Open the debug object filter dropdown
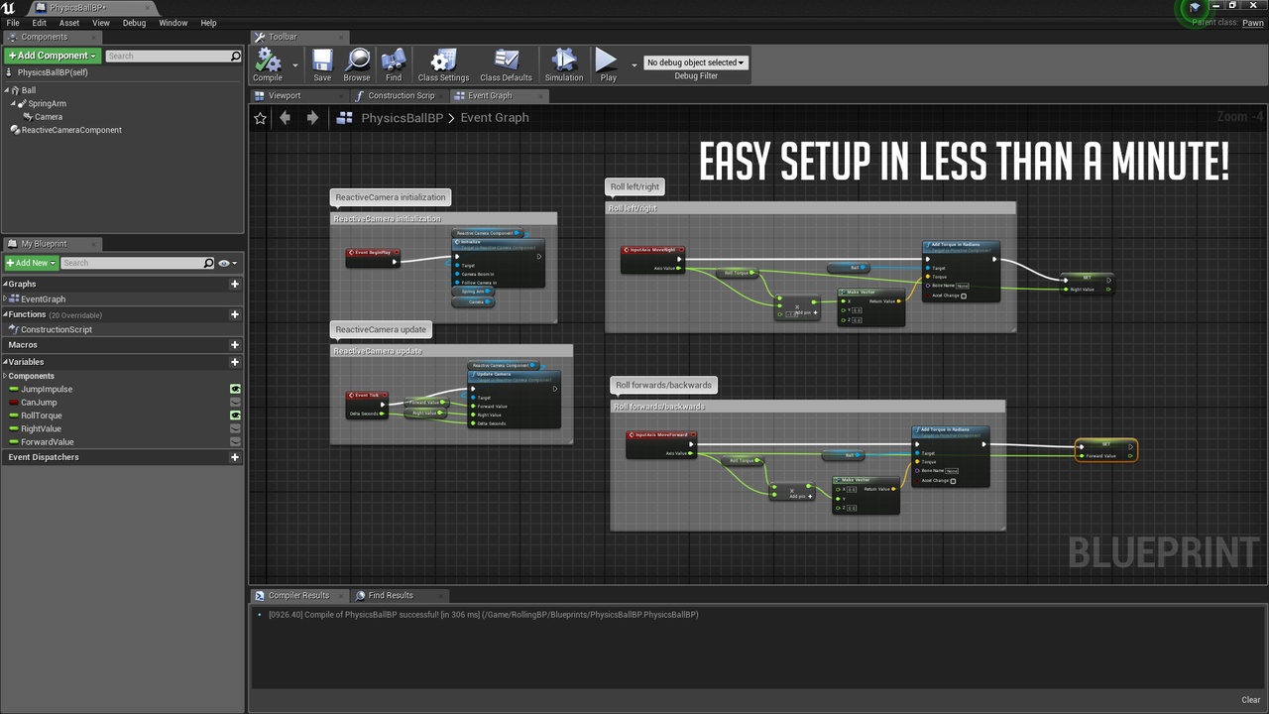This screenshot has width=1269, height=714. click(695, 62)
